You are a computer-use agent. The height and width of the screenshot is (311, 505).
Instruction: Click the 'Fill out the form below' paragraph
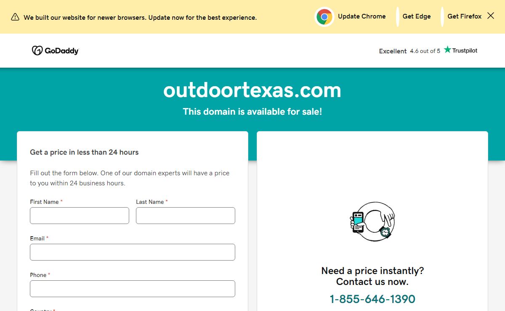point(130,178)
